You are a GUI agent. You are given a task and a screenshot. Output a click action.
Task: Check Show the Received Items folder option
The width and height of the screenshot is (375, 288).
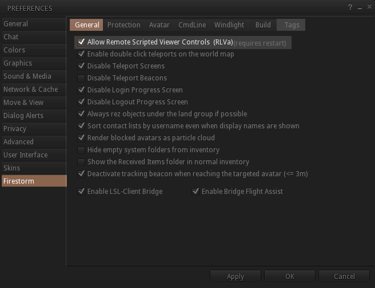point(81,162)
